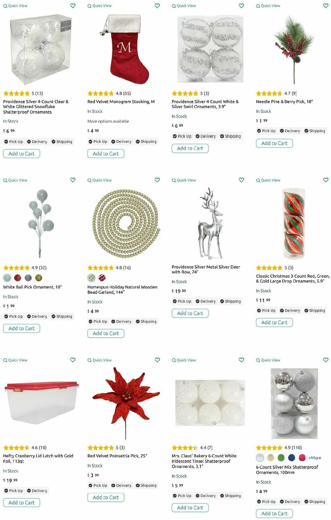
Task: Open Quick View for White Ball Pick Ornament
Action: [x=15, y=180]
